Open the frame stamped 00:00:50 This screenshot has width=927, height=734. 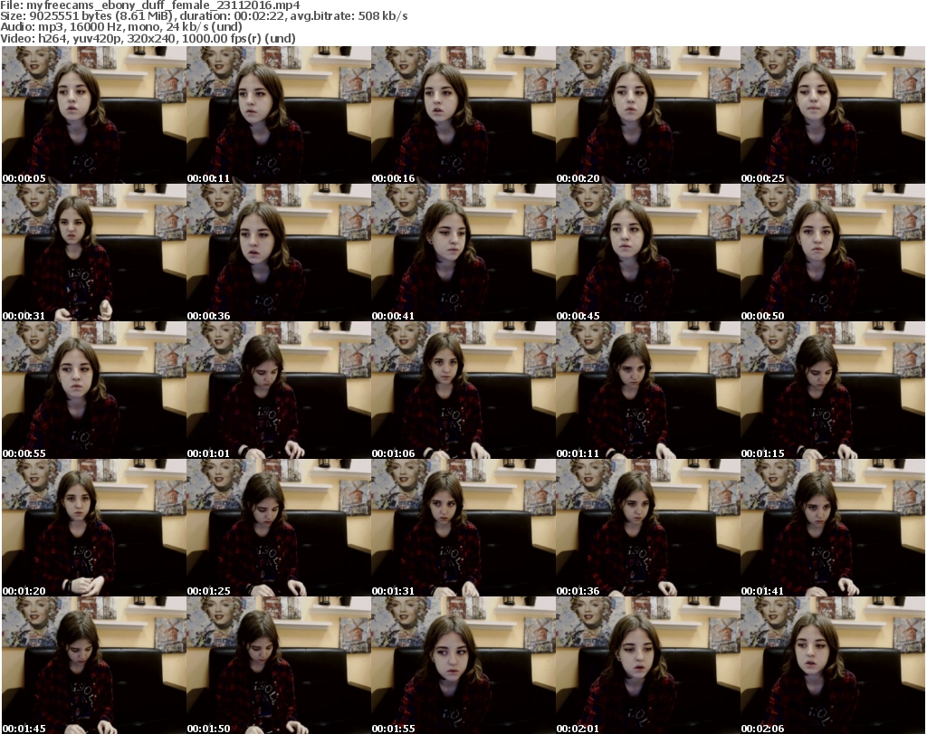click(x=833, y=253)
